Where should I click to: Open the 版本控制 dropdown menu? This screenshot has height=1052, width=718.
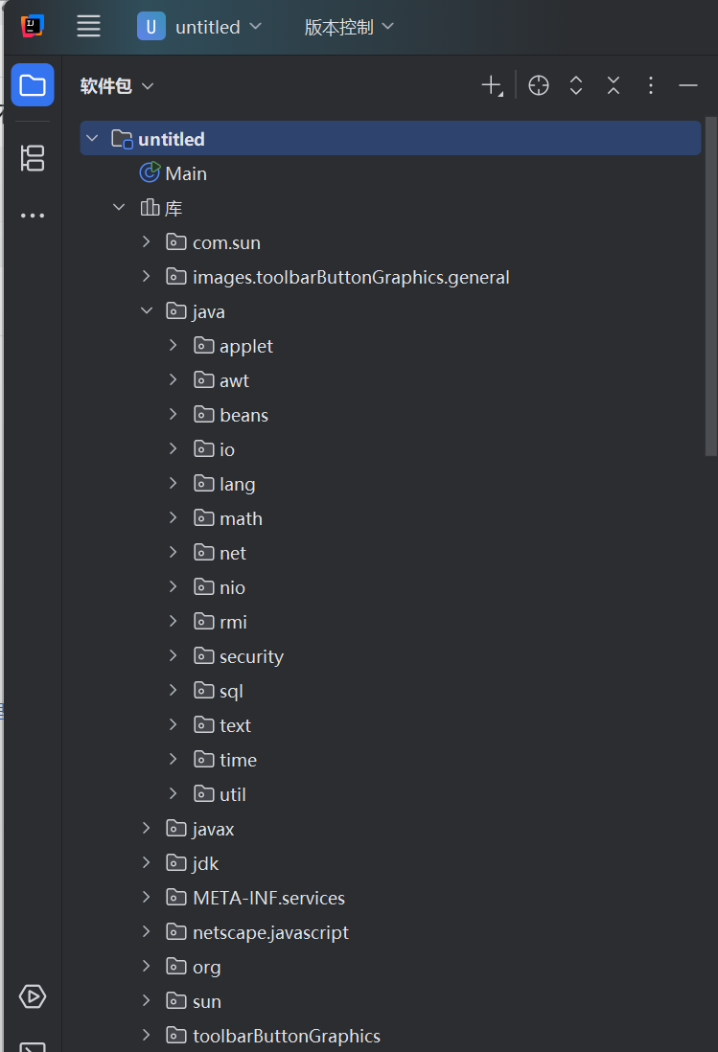pos(349,27)
